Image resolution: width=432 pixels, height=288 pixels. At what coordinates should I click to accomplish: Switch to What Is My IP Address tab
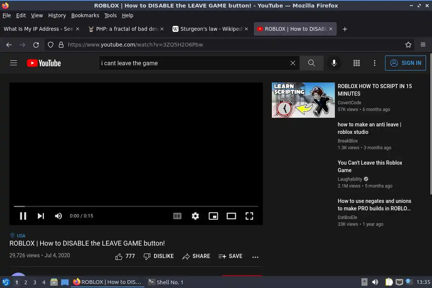click(39, 29)
